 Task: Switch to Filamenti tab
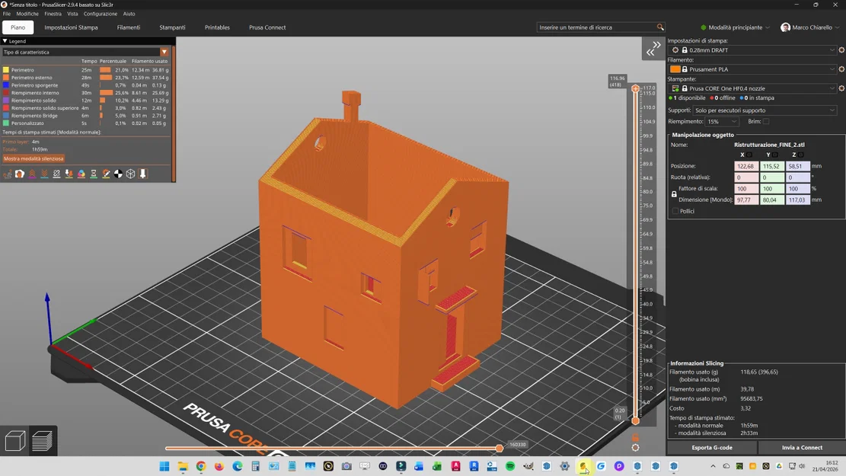click(x=129, y=27)
